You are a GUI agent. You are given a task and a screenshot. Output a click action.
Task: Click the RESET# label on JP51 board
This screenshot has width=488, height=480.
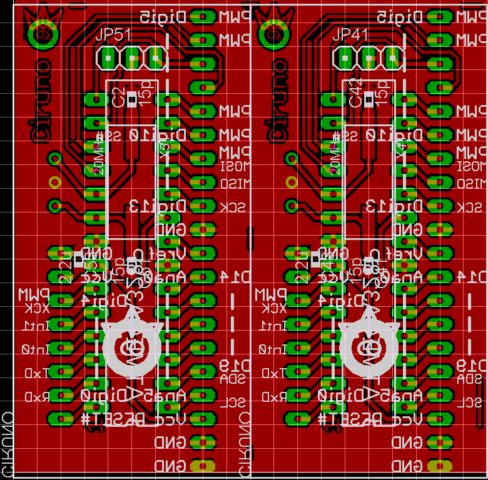pyautogui.click(x=113, y=419)
